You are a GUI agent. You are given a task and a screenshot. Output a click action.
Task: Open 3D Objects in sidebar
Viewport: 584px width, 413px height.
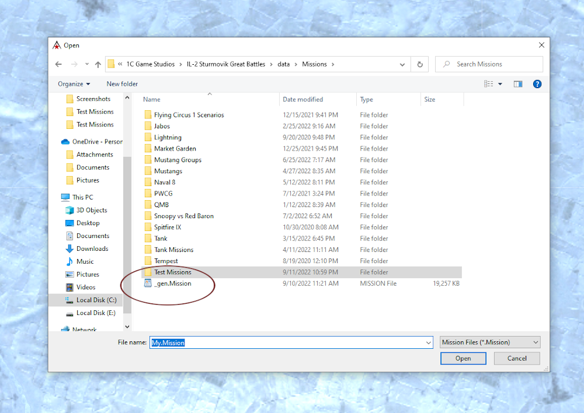click(92, 210)
